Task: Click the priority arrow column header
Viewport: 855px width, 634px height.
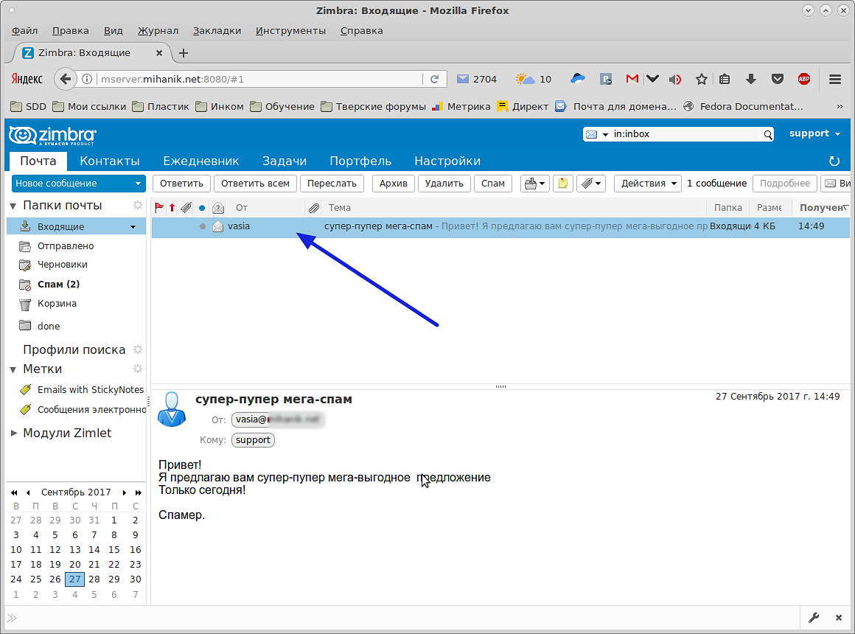Action: [172, 207]
